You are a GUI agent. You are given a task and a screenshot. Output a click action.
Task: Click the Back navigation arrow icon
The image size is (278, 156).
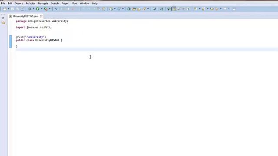(217, 9)
